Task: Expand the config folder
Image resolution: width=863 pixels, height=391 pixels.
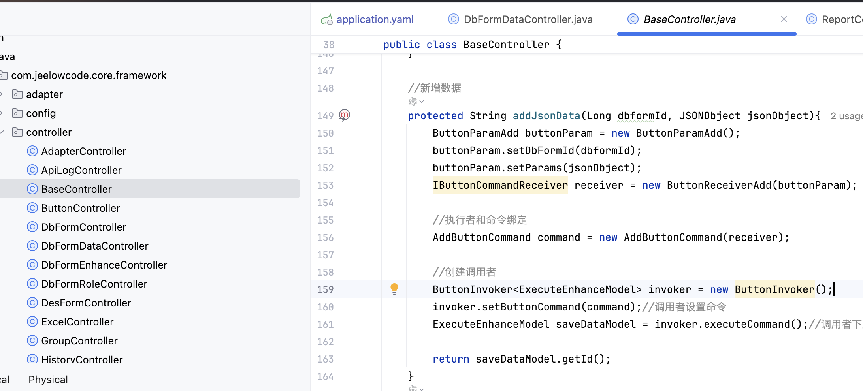Action: pyautogui.click(x=2, y=113)
